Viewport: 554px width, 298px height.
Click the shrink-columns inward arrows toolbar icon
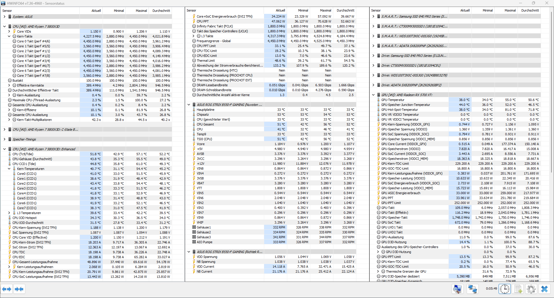click(x=19, y=289)
